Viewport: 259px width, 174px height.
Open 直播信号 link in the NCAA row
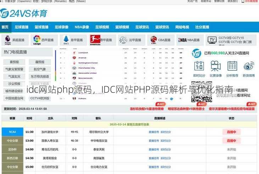point(154,132)
